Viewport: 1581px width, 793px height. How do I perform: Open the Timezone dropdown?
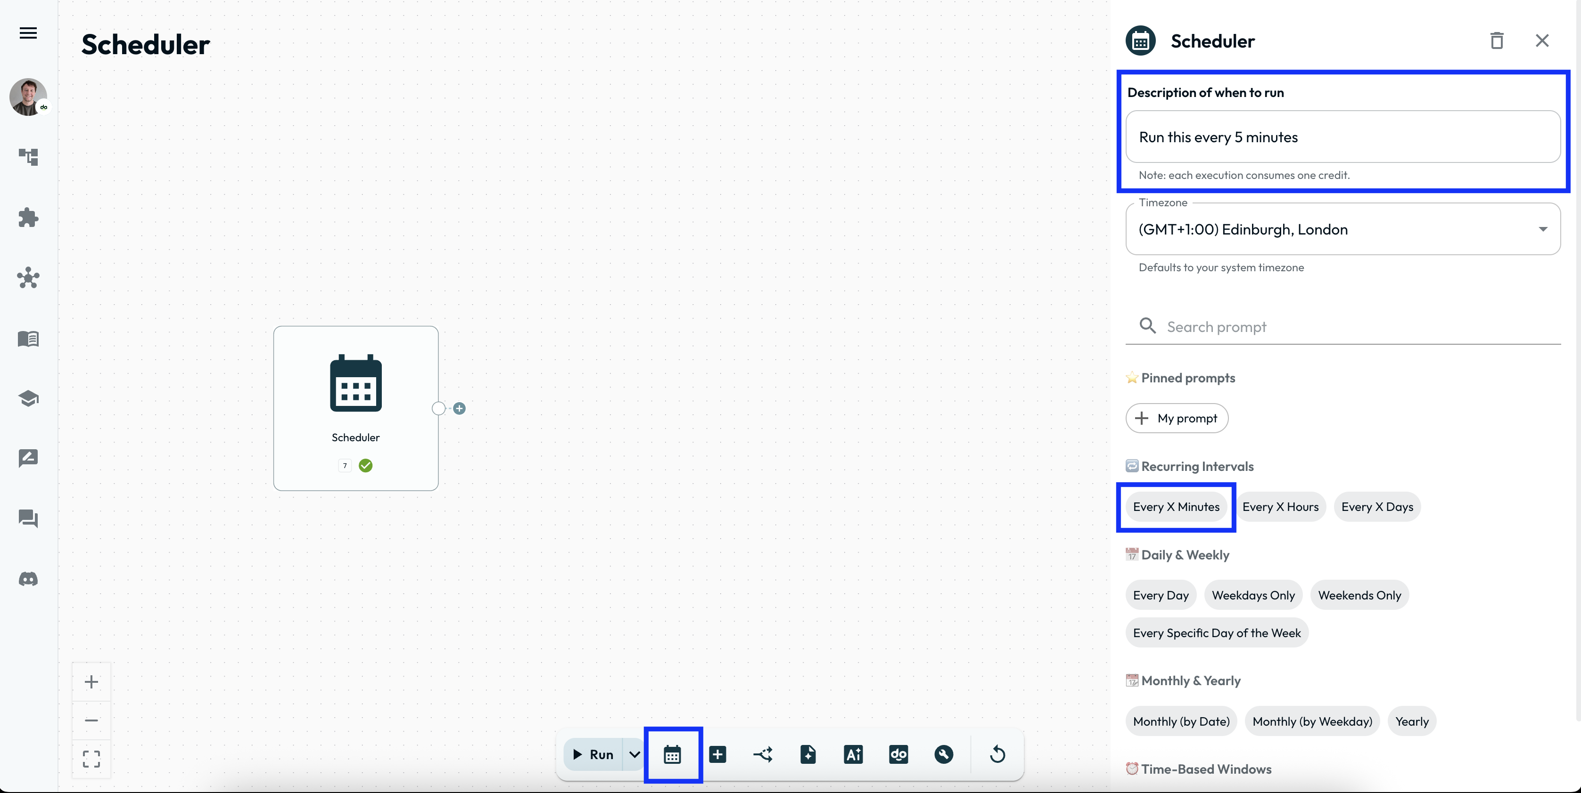click(x=1343, y=229)
